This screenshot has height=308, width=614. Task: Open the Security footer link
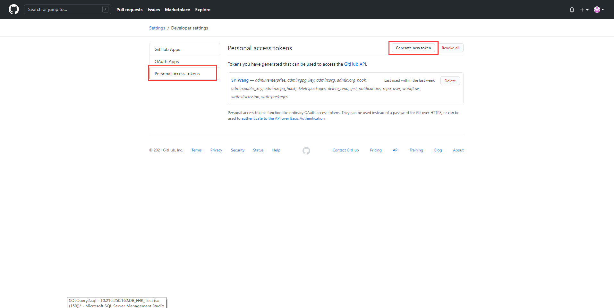(238, 150)
